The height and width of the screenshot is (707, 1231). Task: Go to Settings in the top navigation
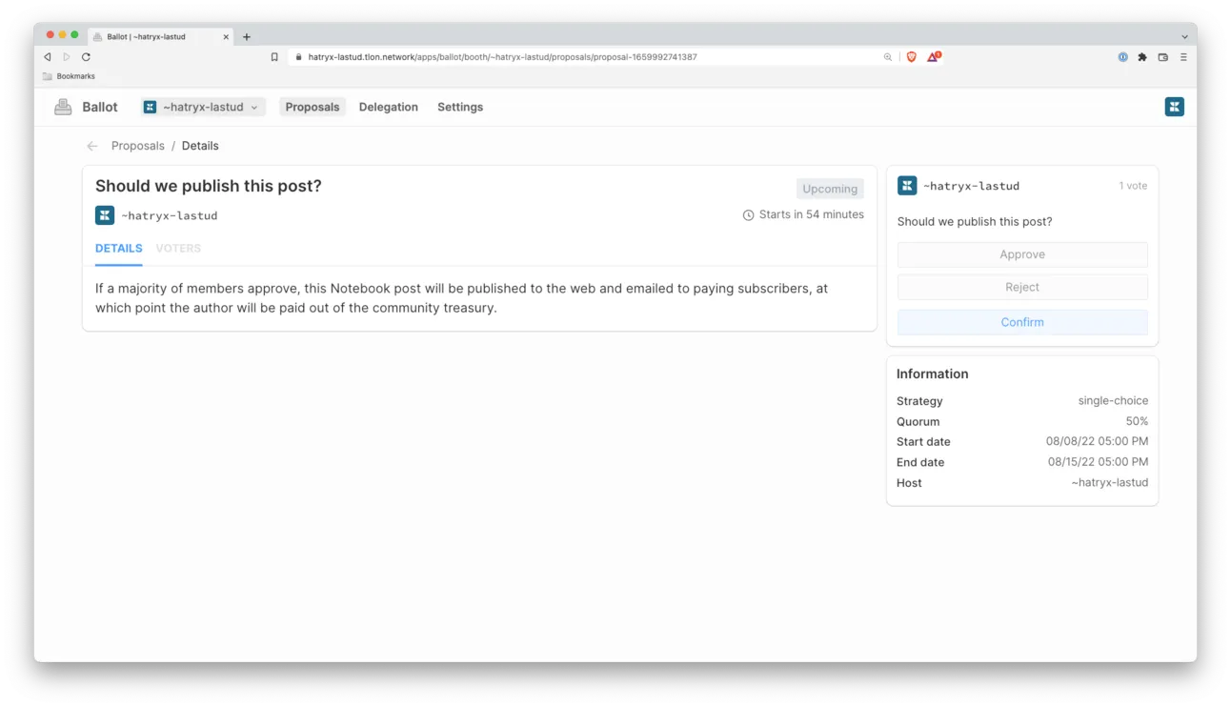(x=460, y=107)
